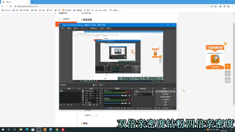Open the OBS File (文件) menu
Viewport: 235px width, 132px height.
pyautogui.click(x=63, y=28)
